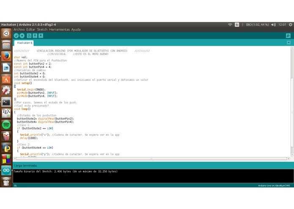This screenshot has width=294, height=209.
Task: Open the Terminal from dock
Action: coord(6,102)
